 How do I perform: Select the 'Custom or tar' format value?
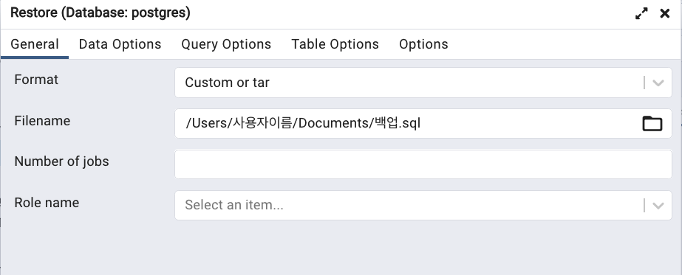coord(227,83)
